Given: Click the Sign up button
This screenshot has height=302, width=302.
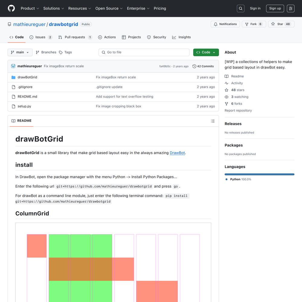Looking at the screenshot, I should click(x=275, y=8).
